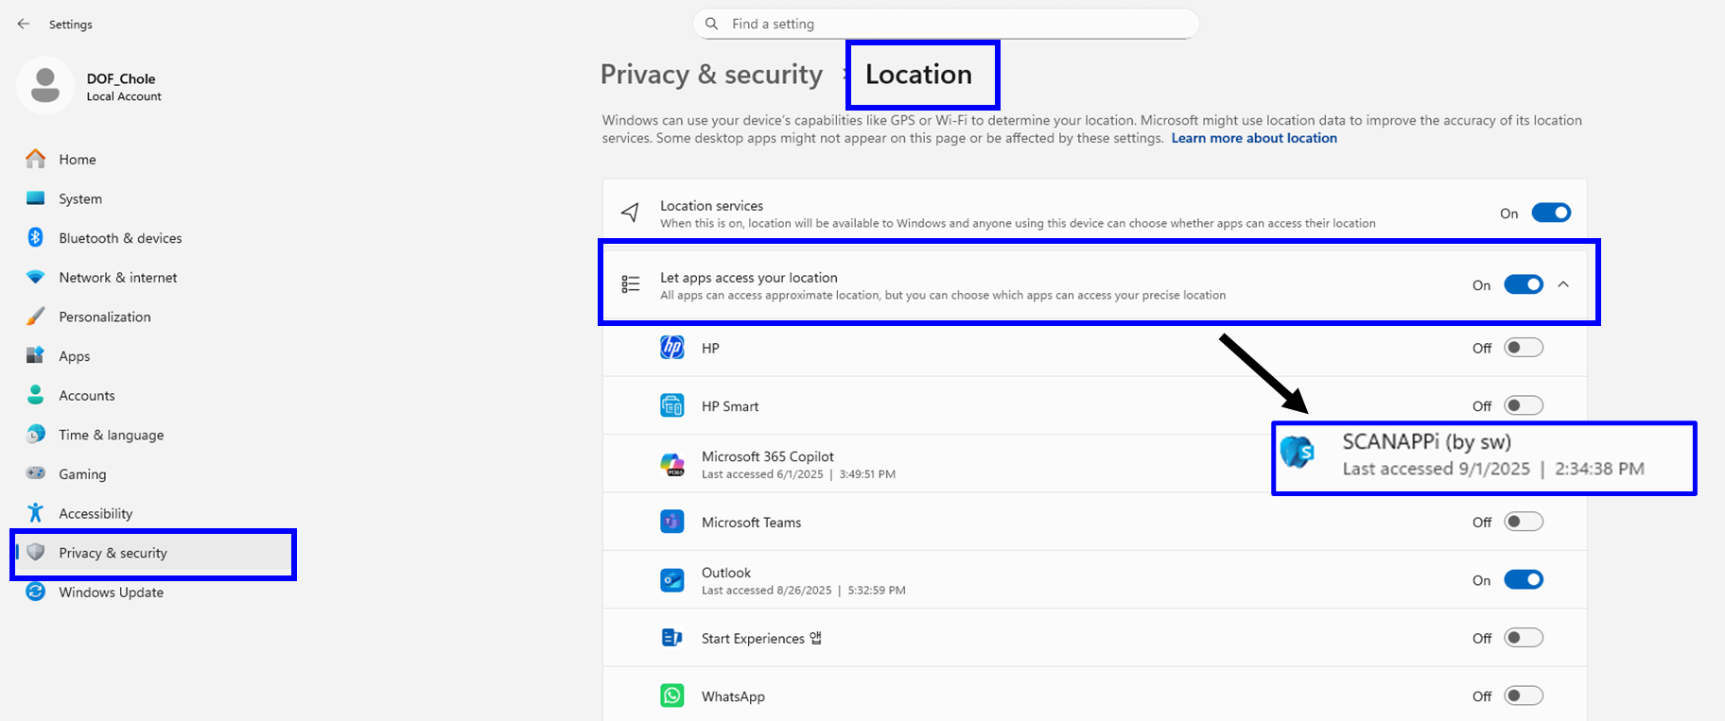Enable WhatsApp location access toggle
This screenshot has width=1725, height=721.
[x=1523, y=696]
